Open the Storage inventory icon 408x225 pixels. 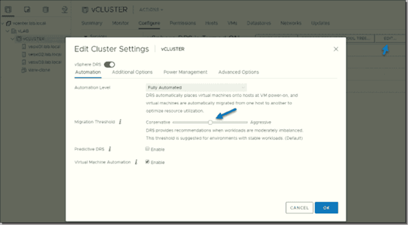46,9
